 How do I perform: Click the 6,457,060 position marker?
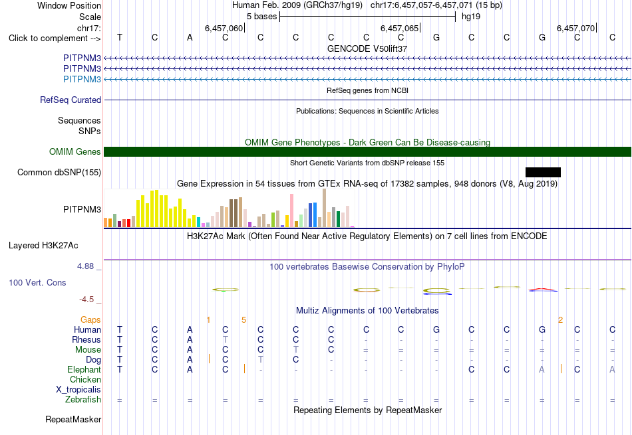click(224, 28)
